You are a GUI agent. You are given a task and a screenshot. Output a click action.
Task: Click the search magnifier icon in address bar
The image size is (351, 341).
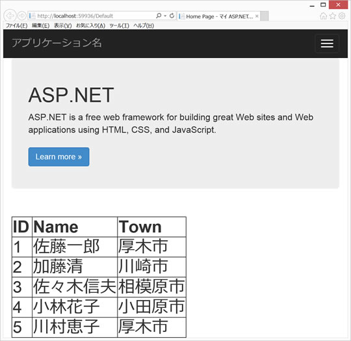[x=159, y=16]
